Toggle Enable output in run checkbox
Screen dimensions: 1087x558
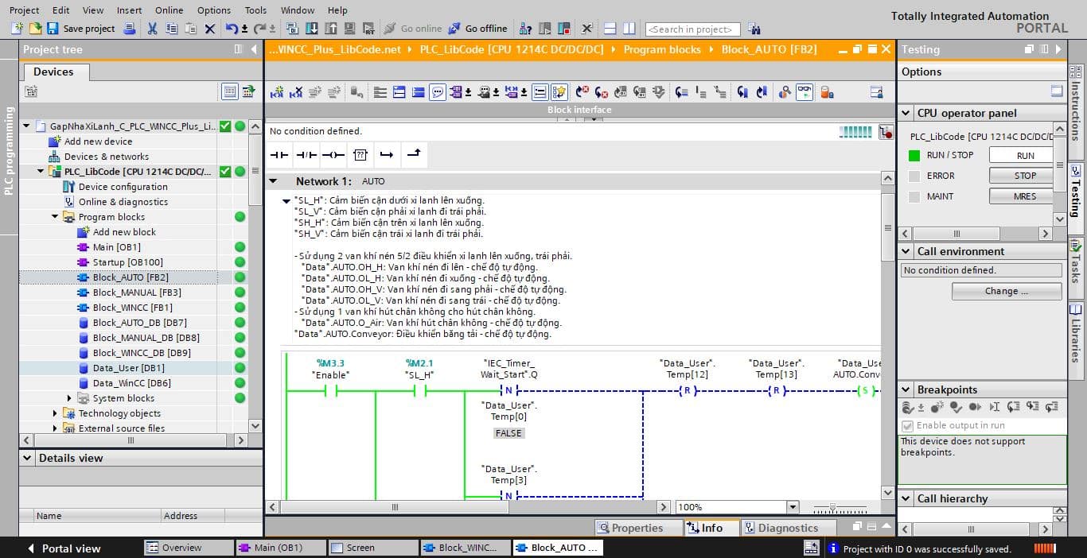907,425
